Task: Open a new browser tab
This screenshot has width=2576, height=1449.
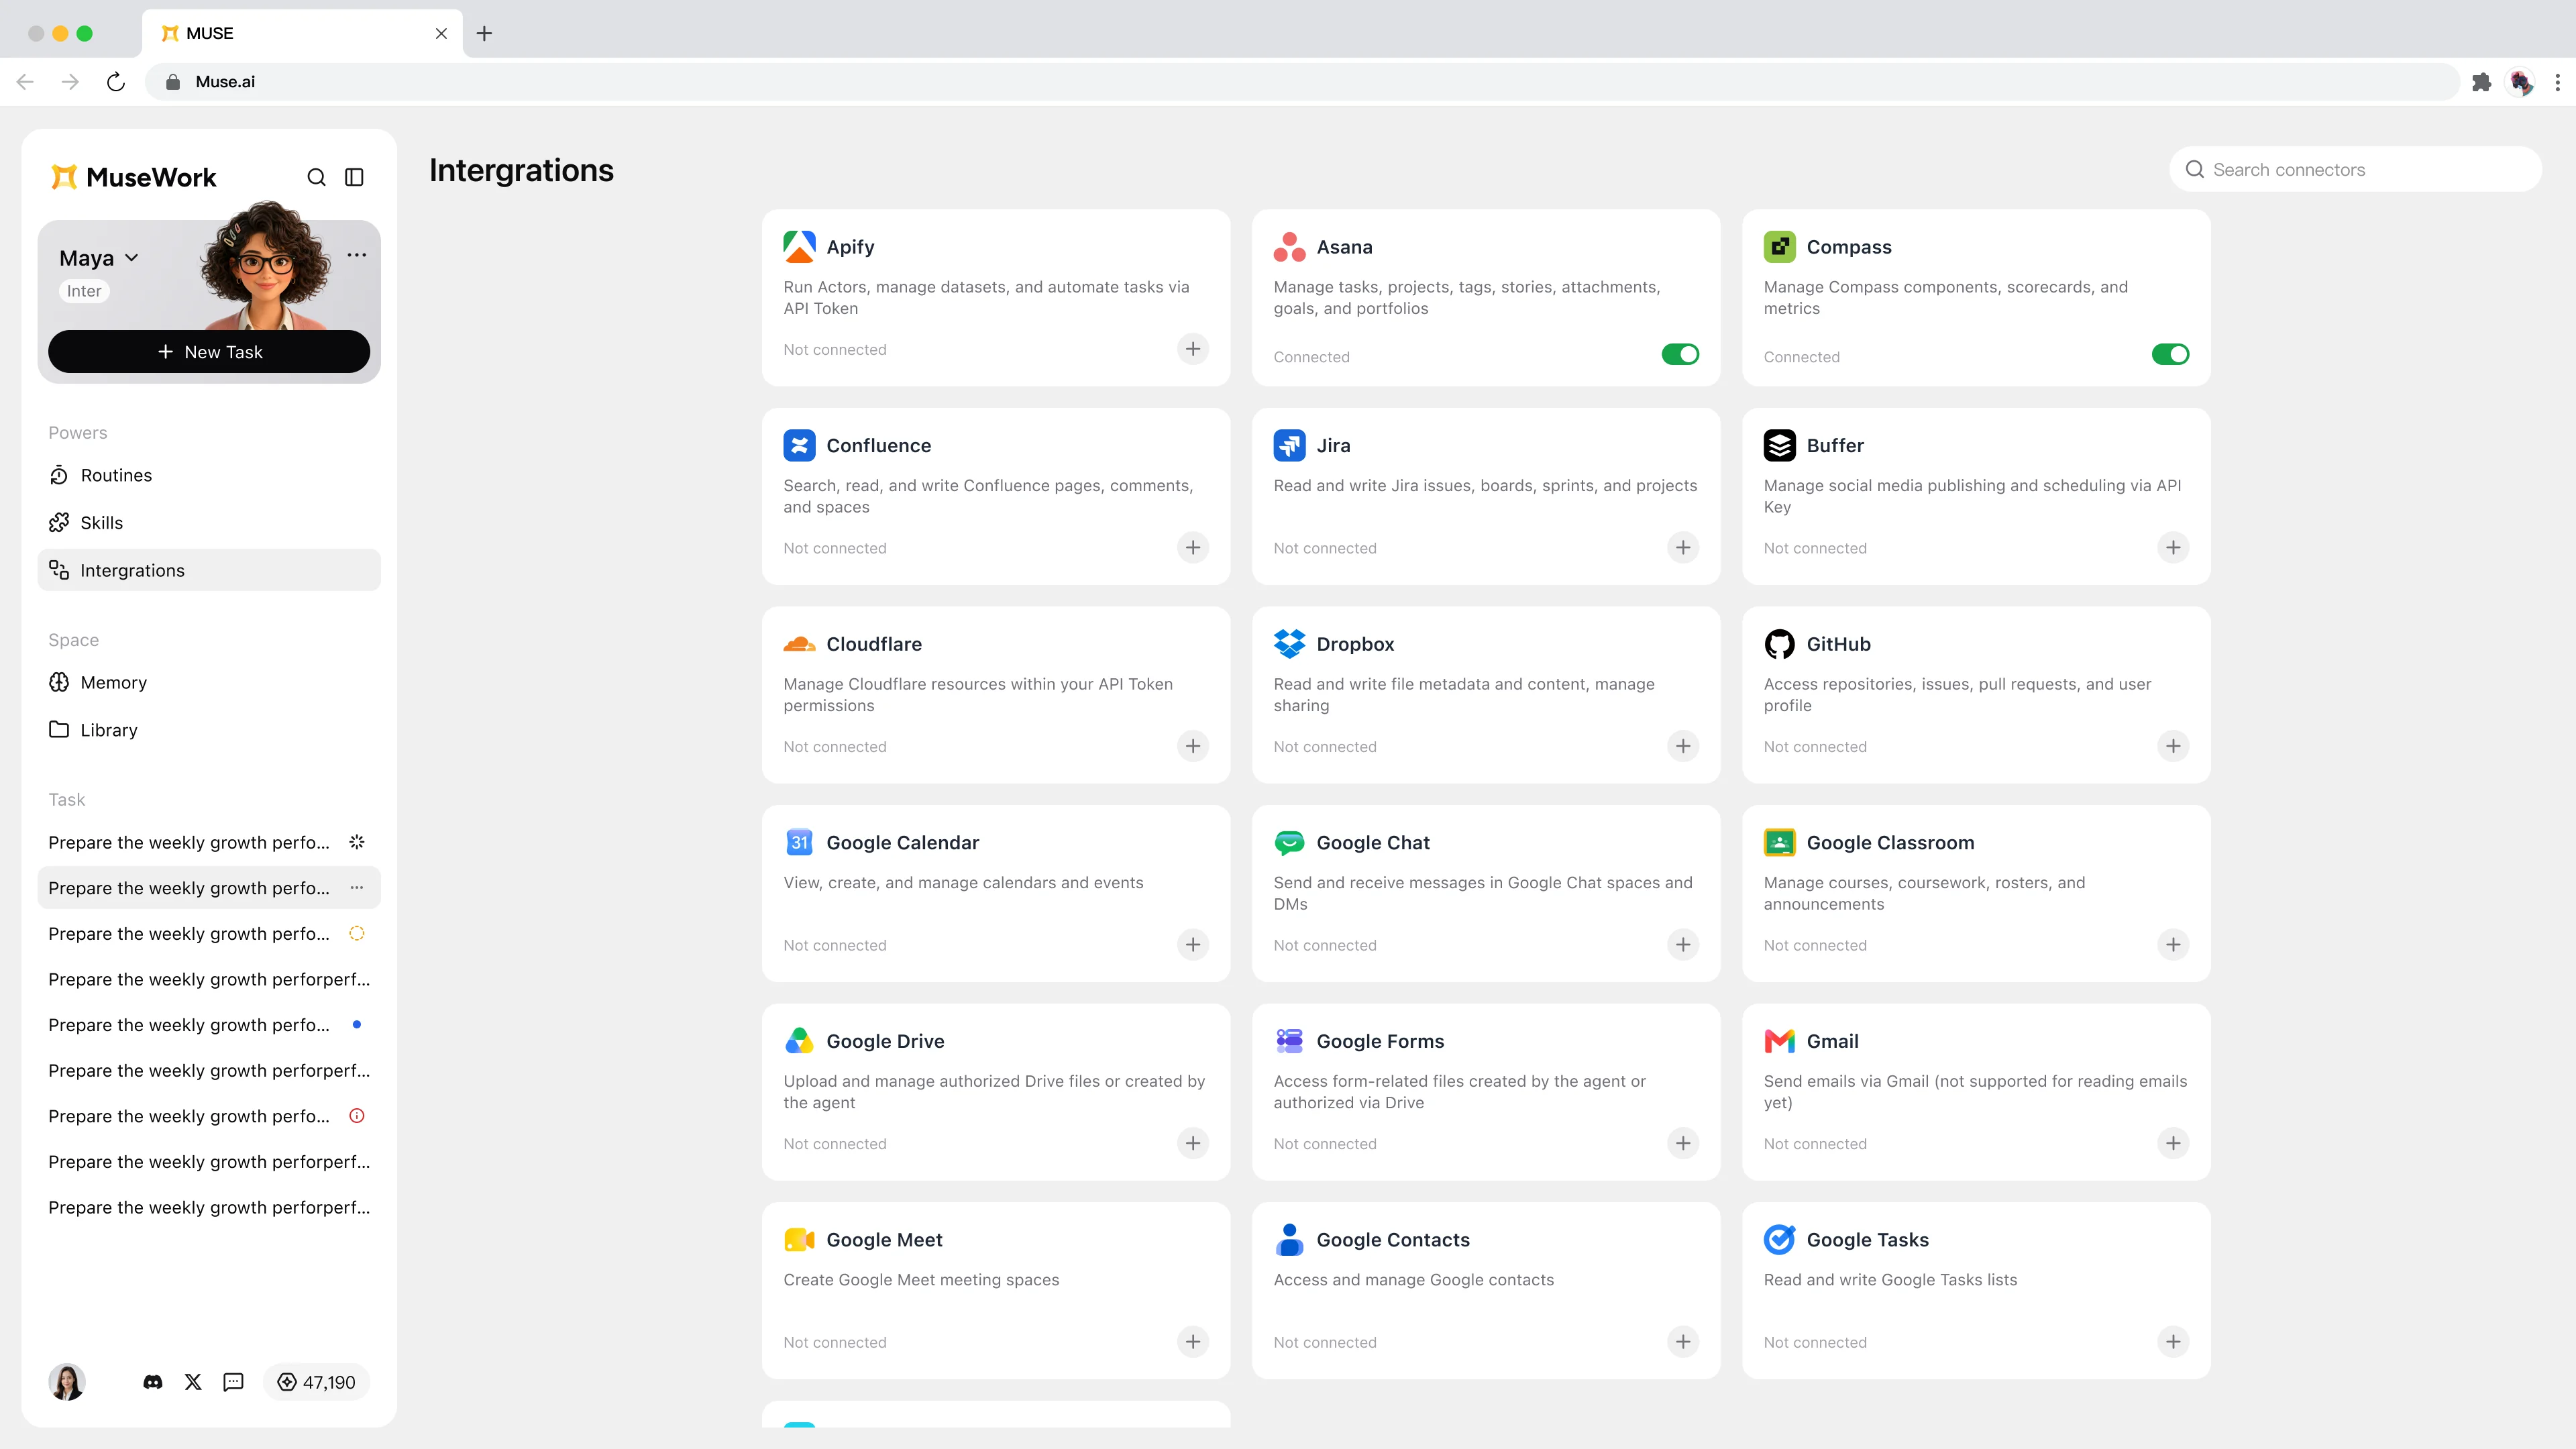Action: click(x=484, y=33)
